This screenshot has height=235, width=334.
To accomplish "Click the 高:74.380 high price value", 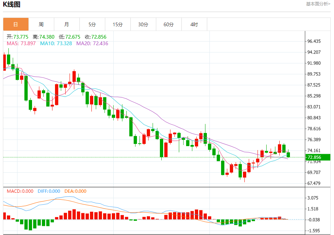I will pyautogui.click(x=44, y=37).
